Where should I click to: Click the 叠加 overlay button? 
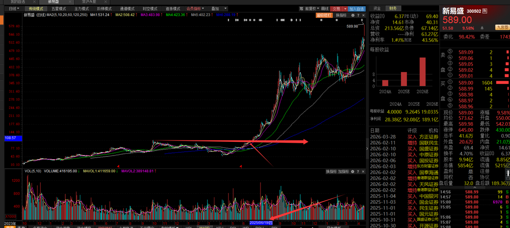[x=215, y=9]
